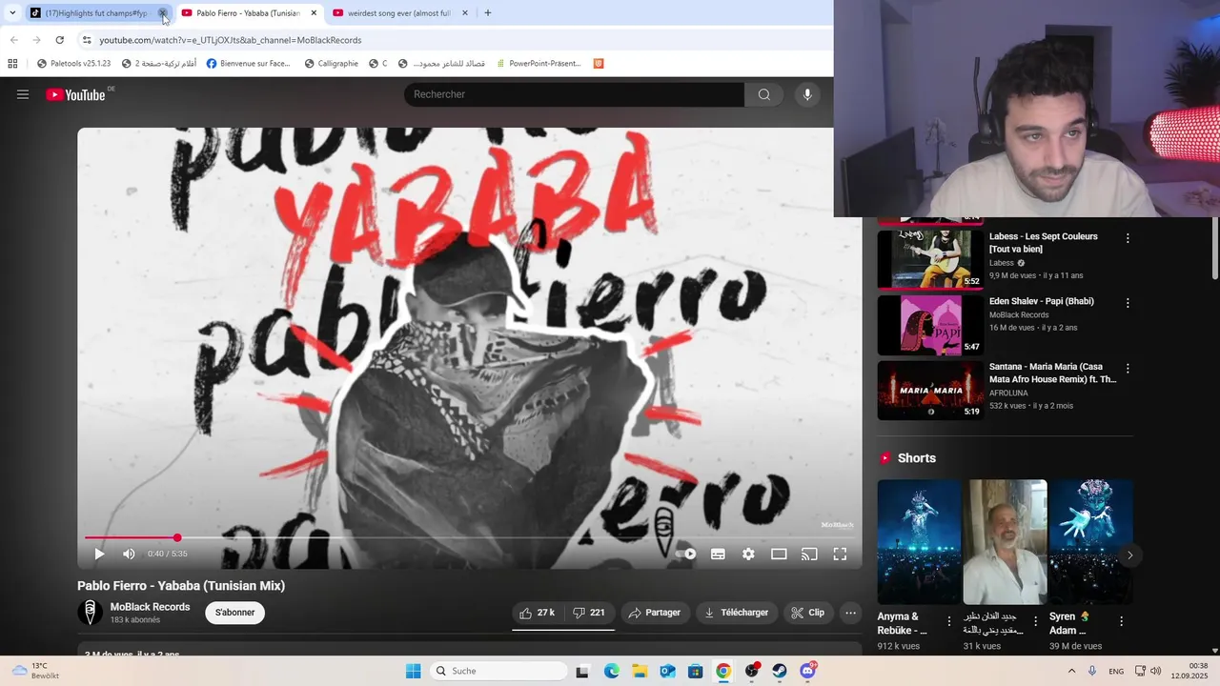Image resolution: width=1220 pixels, height=686 pixels.
Task: Open the Anyma & Rebūke short thumbnail
Action: [x=919, y=541]
